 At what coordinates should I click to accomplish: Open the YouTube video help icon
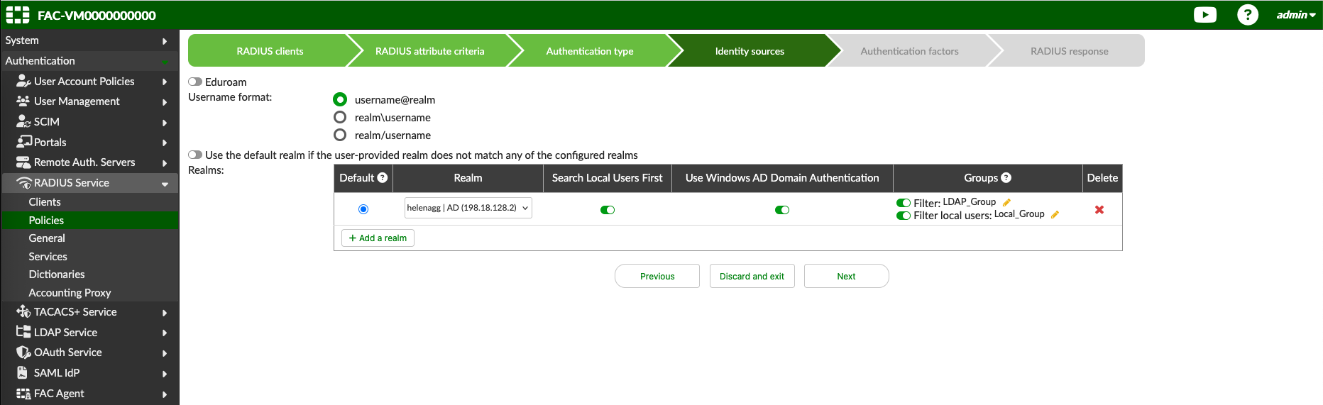tap(1204, 15)
